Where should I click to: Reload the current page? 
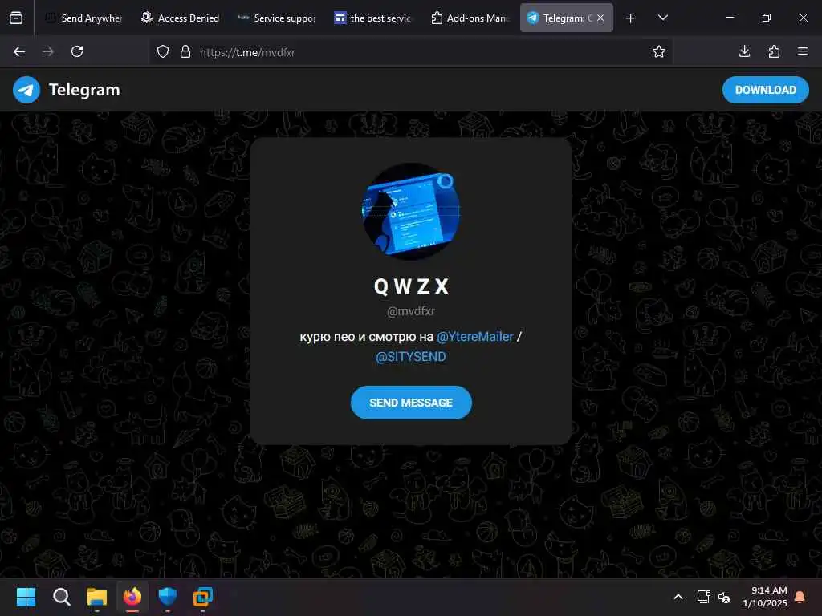(77, 51)
